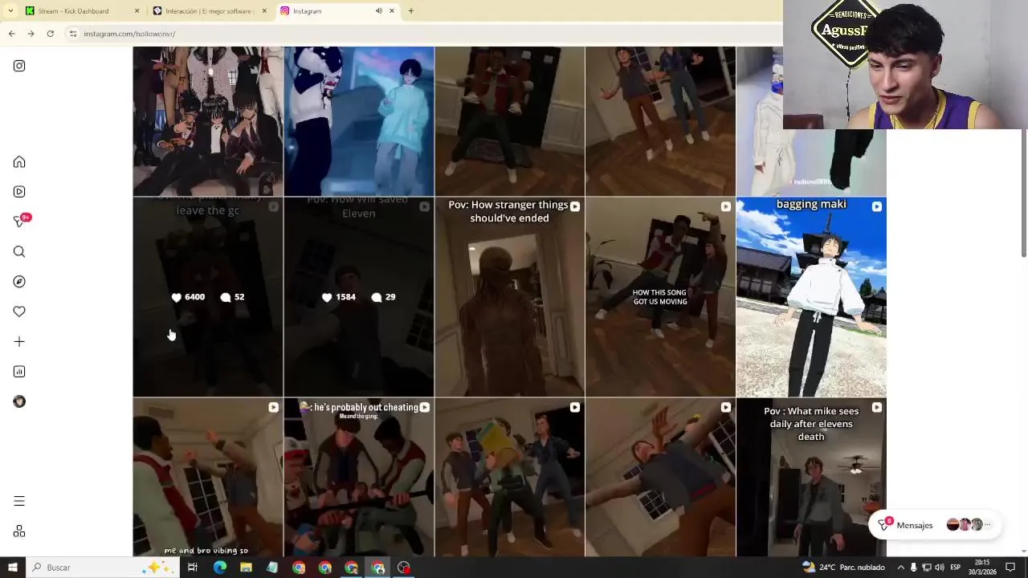Open direct messages icon with red badge
The image size is (1028, 578).
point(21,221)
